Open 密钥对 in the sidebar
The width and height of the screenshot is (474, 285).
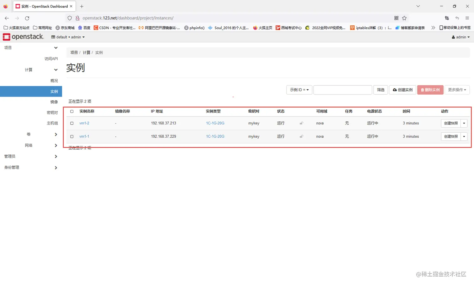pos(52,113)
